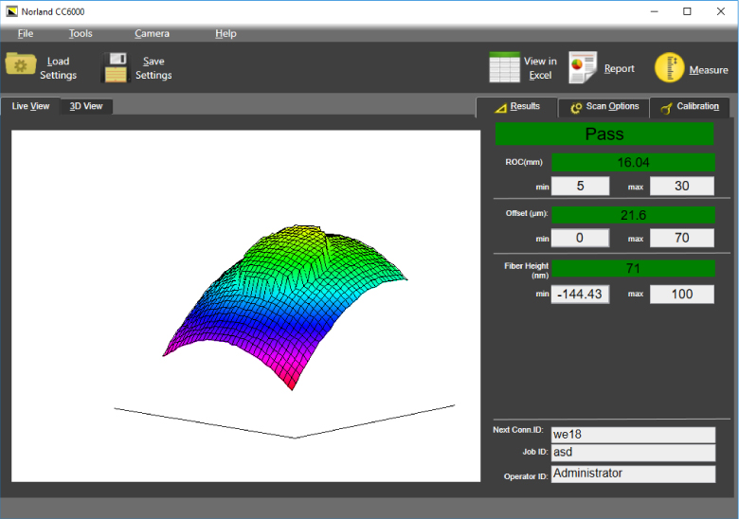Click the Save Settings floppy disk icon
Screen dimensions: 739x519
pyautogui.click(x=116, y=67)
